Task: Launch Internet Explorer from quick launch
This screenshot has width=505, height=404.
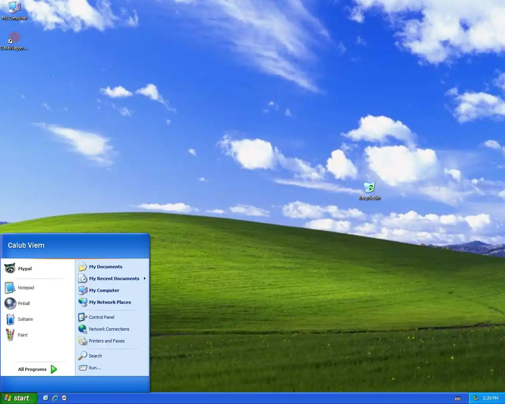Action: (x=55, y=398)
